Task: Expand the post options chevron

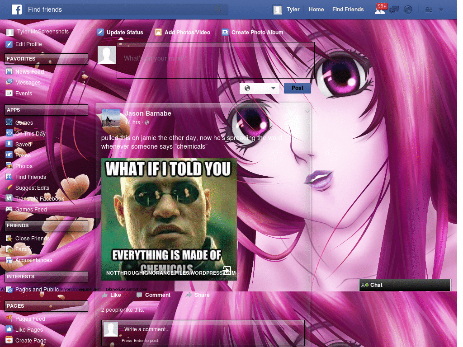Action: click(307, 112)
